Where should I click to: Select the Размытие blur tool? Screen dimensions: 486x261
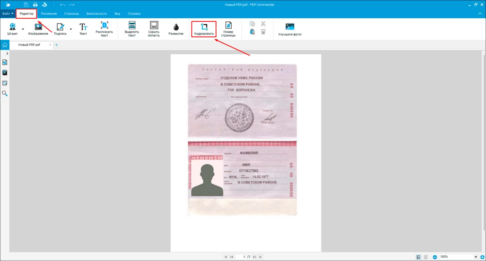pos(176,29)
